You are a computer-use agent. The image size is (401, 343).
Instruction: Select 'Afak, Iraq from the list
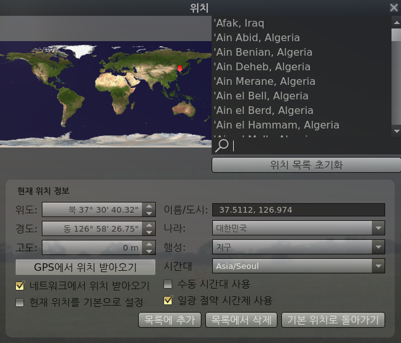coord(239,23)
